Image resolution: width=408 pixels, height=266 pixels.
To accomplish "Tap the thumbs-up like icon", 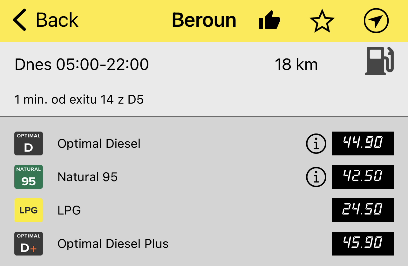I will click(x=269, y=21).
